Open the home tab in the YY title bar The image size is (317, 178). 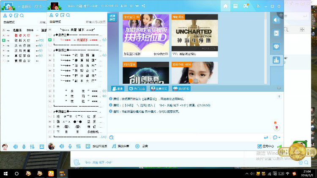225,6
